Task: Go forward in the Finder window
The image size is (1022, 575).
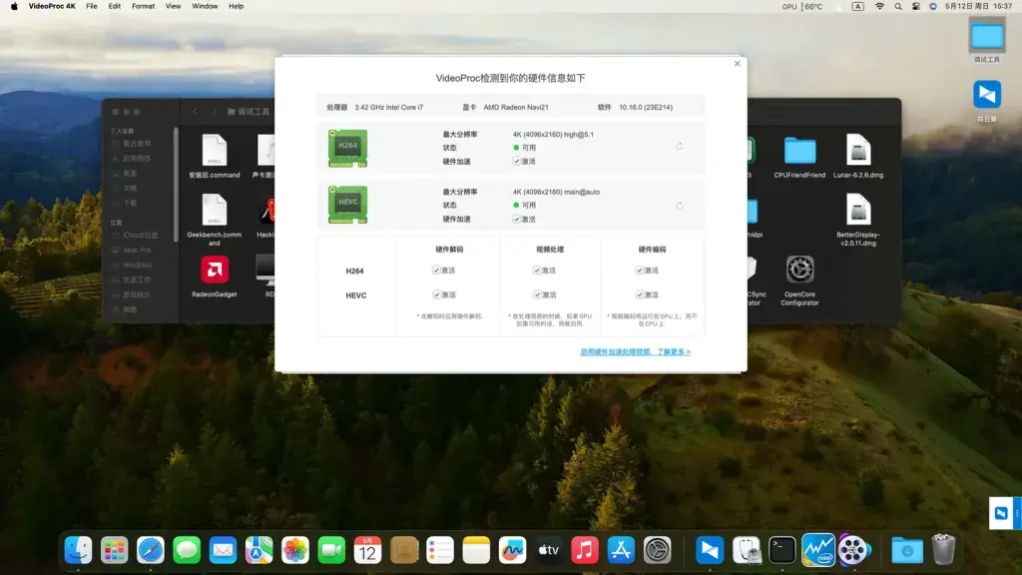Action: [x=214, y=112]
